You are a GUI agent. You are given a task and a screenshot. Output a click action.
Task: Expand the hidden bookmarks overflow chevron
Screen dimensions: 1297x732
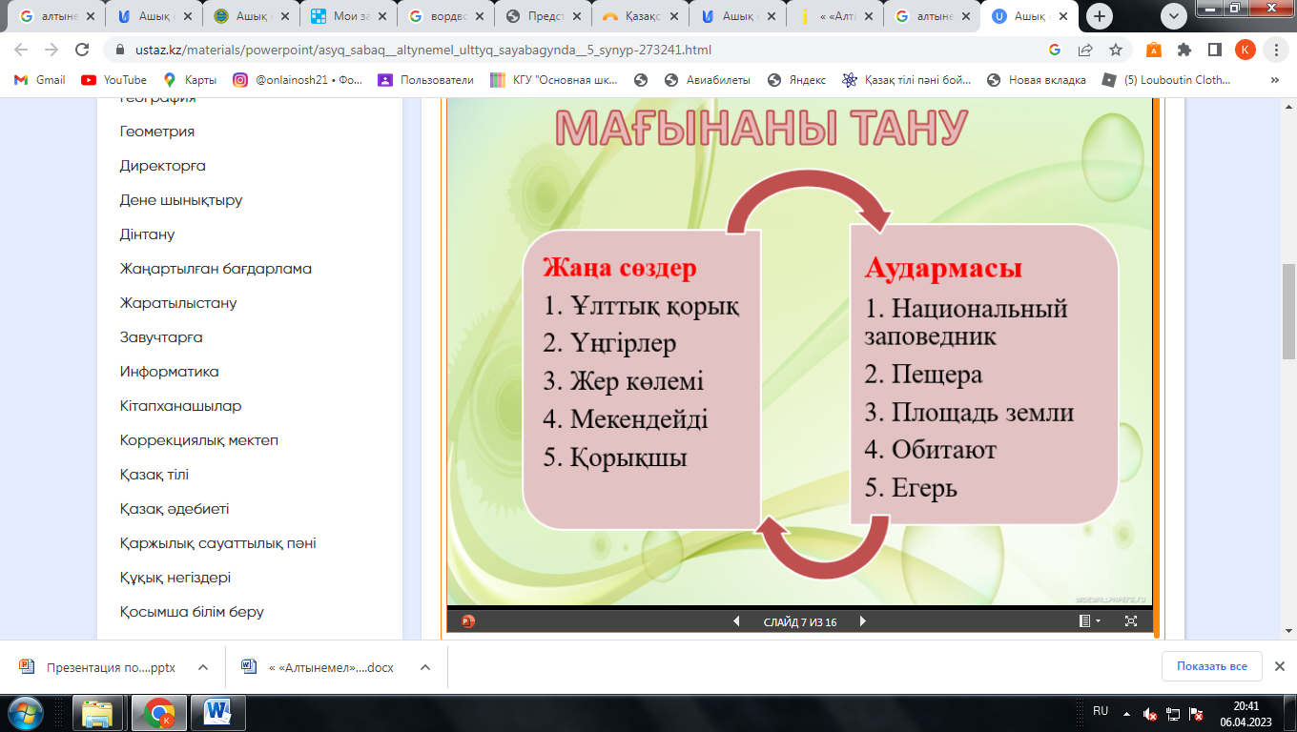pyautogui.click(x=1275, y=80)
